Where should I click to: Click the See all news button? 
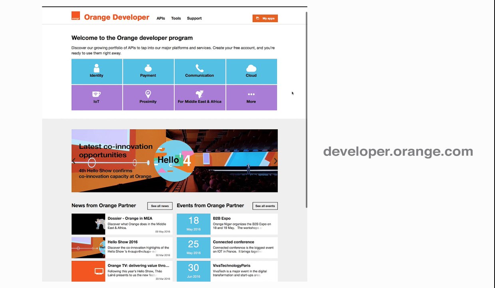click(x=160, y=206)
